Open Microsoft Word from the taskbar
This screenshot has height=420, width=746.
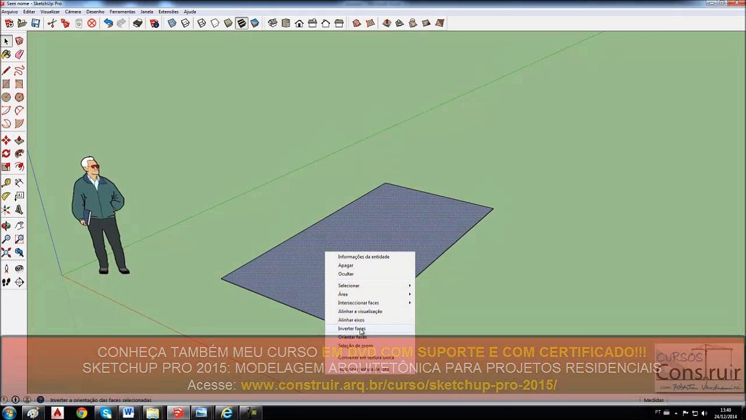[x=129, y=413]
